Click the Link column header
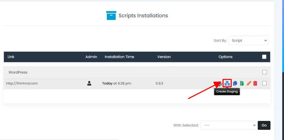 (11, 57)
